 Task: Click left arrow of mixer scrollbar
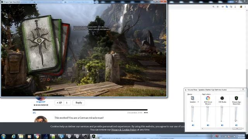202,129
